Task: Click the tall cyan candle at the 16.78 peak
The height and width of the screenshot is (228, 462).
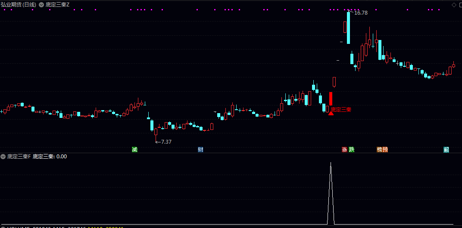Action: pyautogui.click(x=349, y=28)
